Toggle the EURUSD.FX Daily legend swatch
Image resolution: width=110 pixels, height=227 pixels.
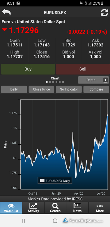point(42,181)
